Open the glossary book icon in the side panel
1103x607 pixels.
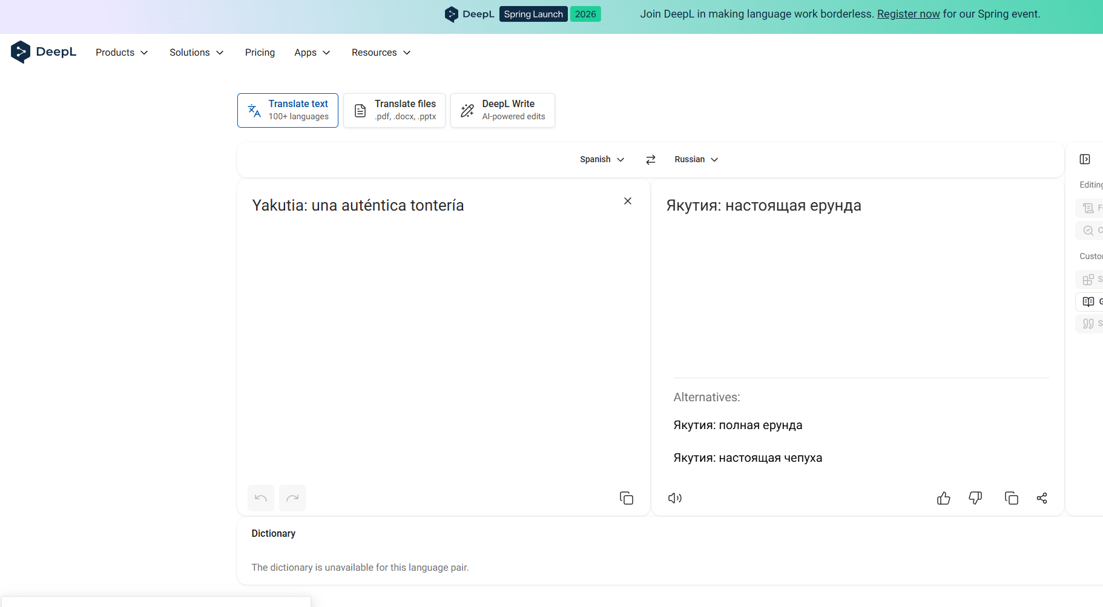pyautogui.click(x=1088, y=301)
